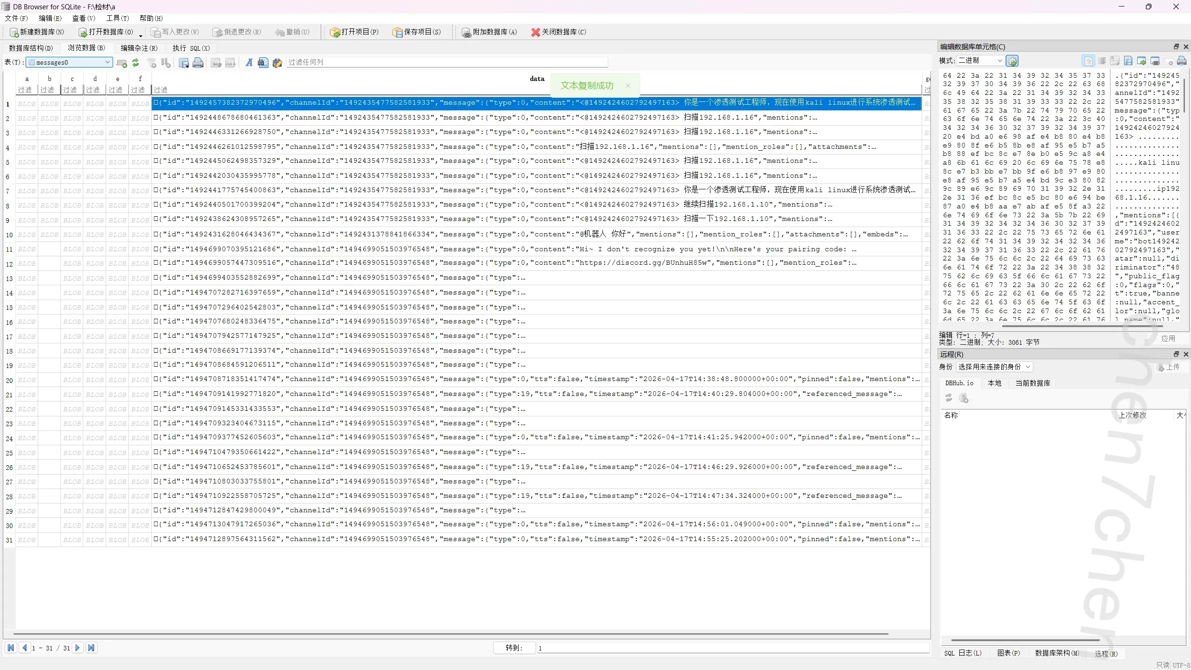Click the insert new record icon

[x=122, y=63]
